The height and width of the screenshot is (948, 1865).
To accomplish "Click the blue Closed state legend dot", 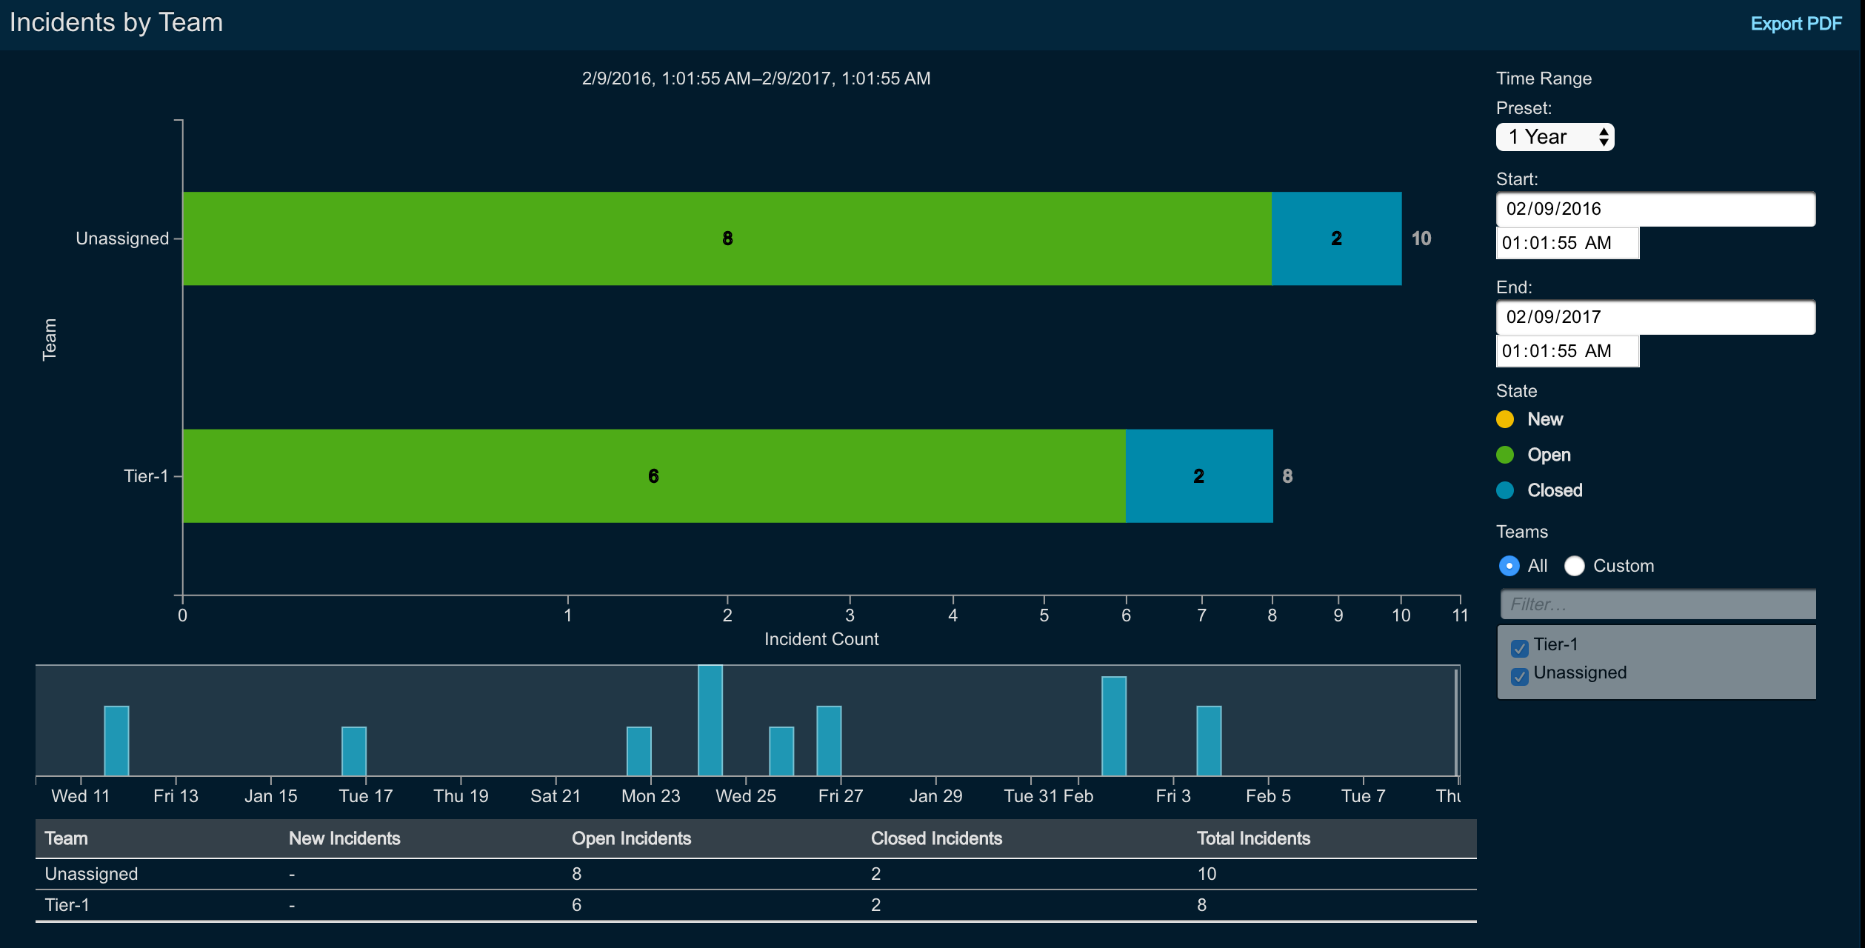I will pyautogui.click(x=1504, y=490).
